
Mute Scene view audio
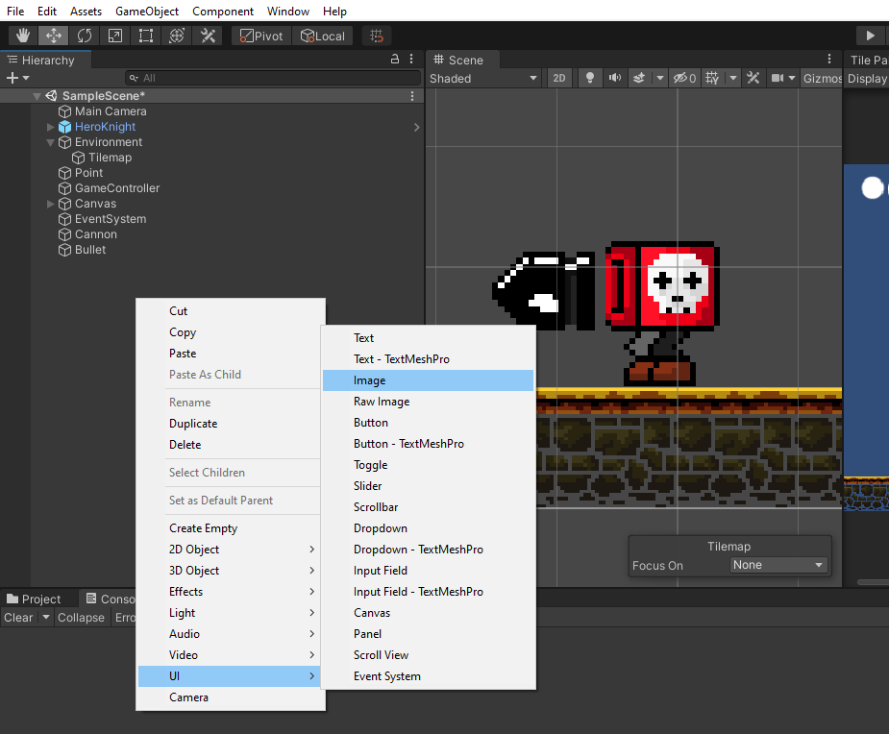[x=613, y=78]
